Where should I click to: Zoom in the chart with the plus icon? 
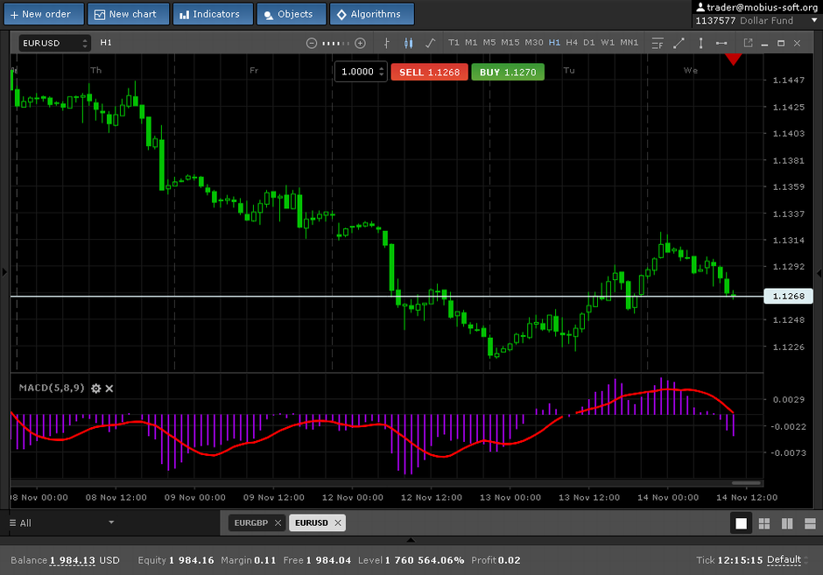(x=360, y=43)
